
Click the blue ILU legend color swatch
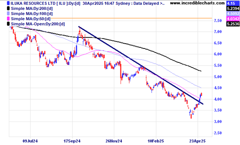point(8,3)
